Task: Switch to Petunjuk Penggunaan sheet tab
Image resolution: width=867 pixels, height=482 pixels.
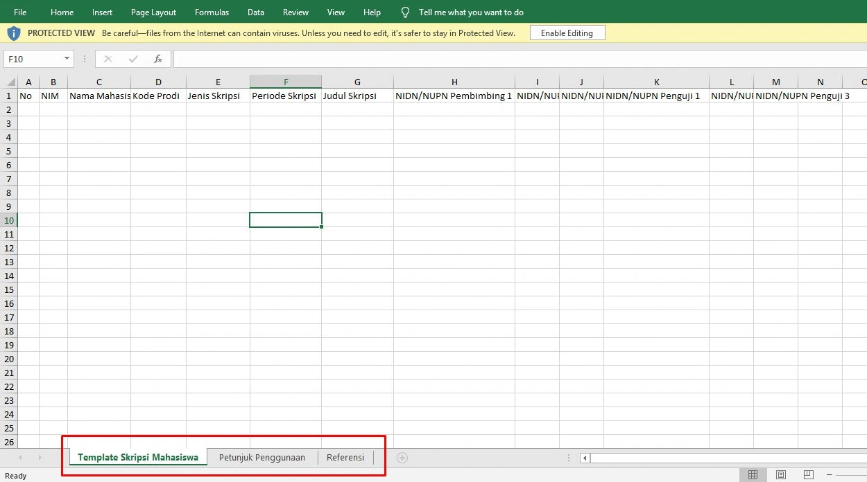Action: tap(262, 457)
